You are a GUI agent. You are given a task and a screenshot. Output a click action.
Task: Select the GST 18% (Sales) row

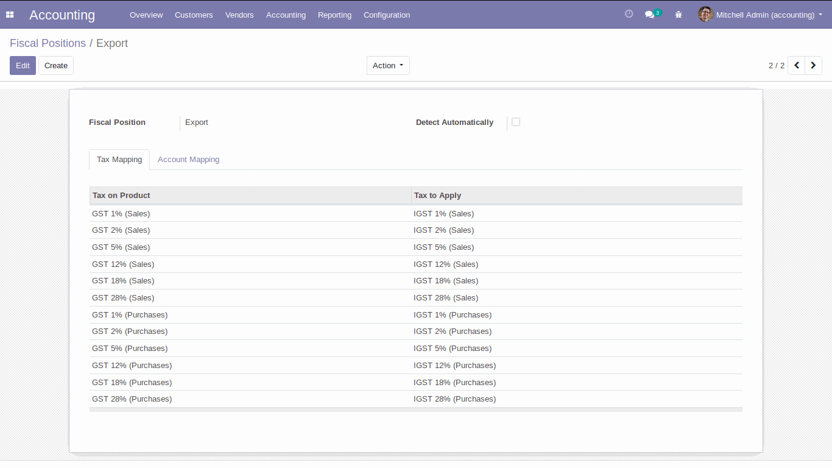click(x=416, y=281)
